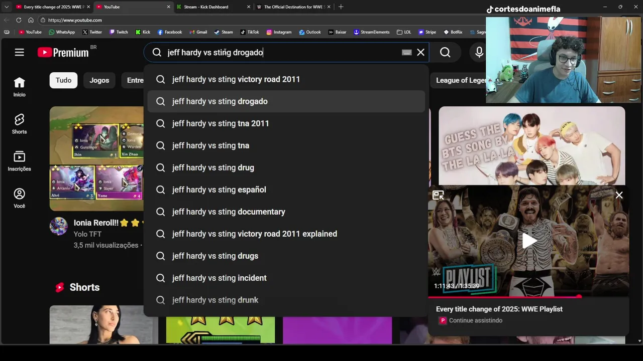Activate voice search microphone
Screen dimensions: 643x361
479,52
